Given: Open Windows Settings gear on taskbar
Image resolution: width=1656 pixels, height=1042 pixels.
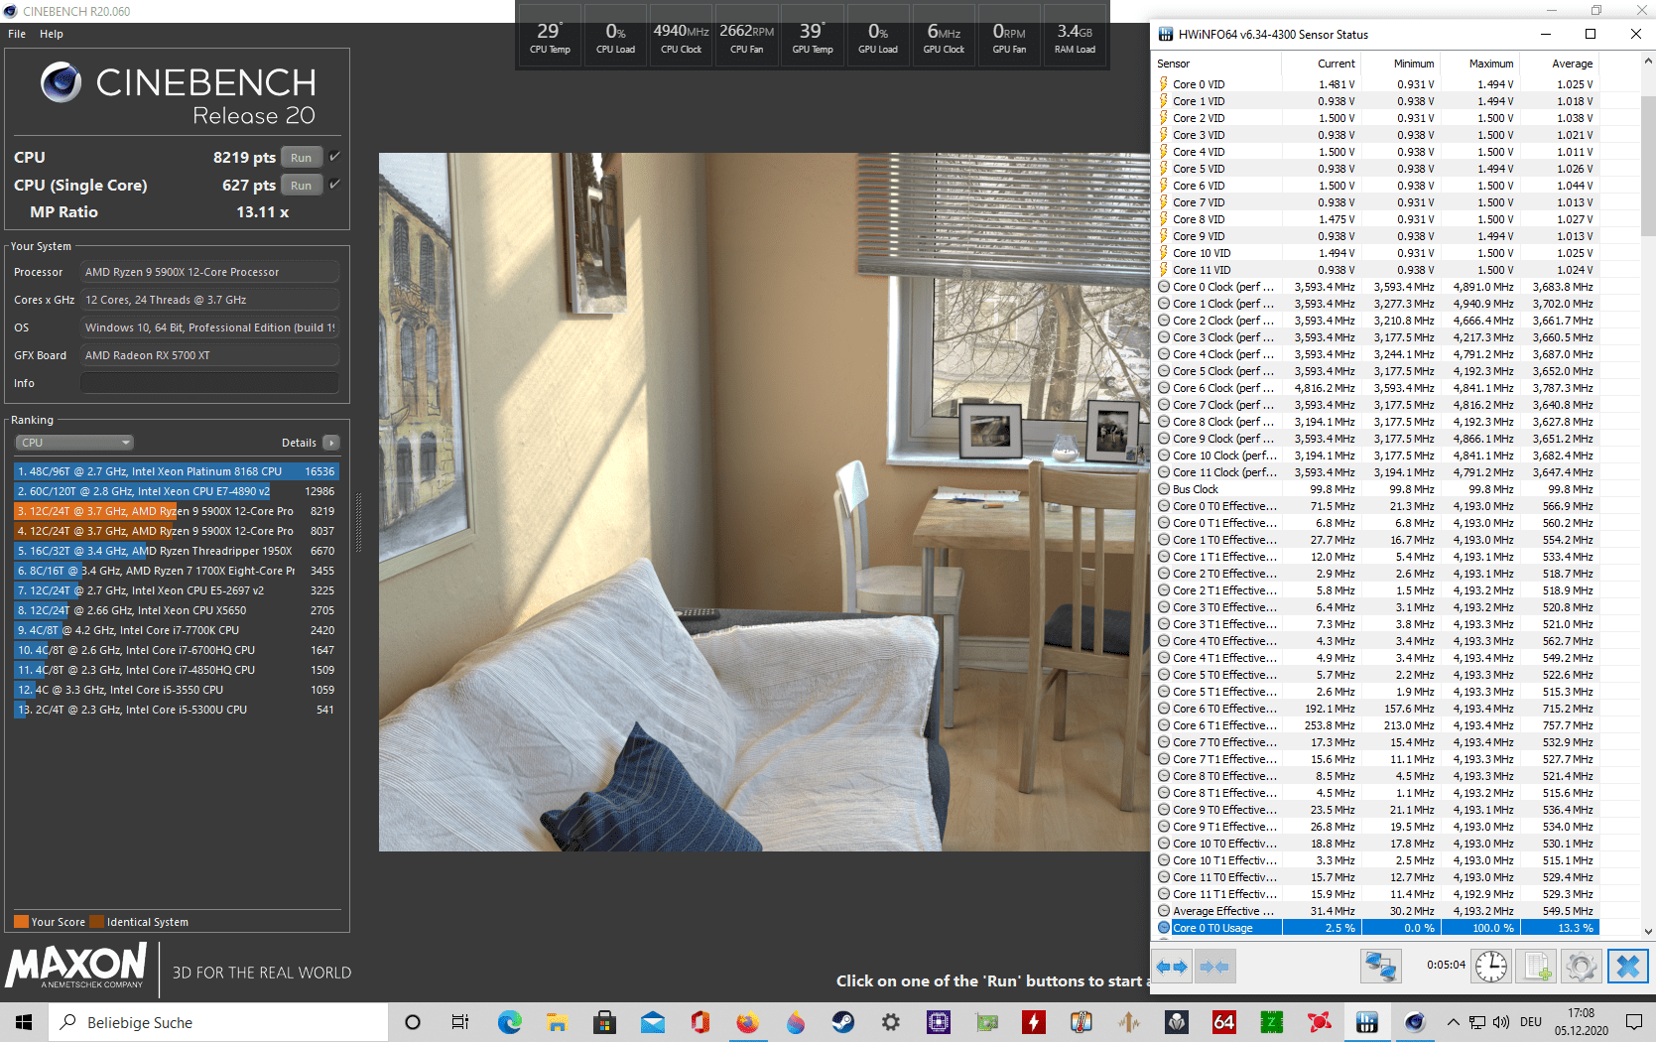Looking at the screenshot, I should [x=891, y=1022].
